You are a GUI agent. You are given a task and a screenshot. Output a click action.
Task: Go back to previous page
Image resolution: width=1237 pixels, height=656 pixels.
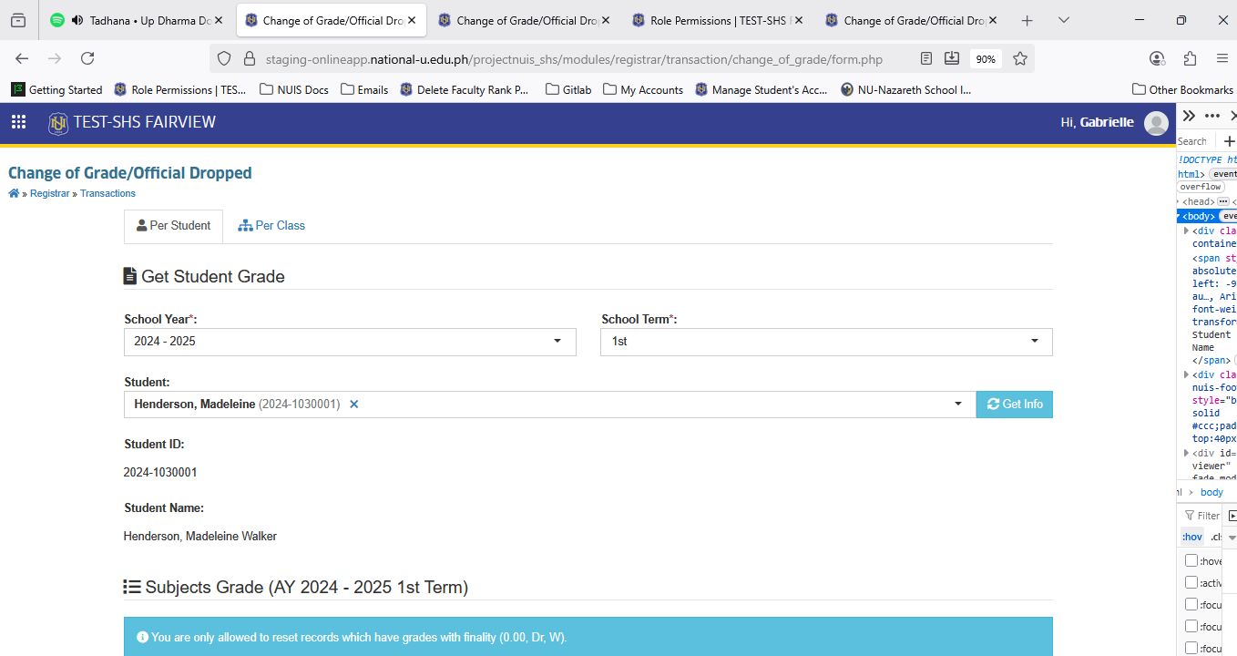coord(22,58)
